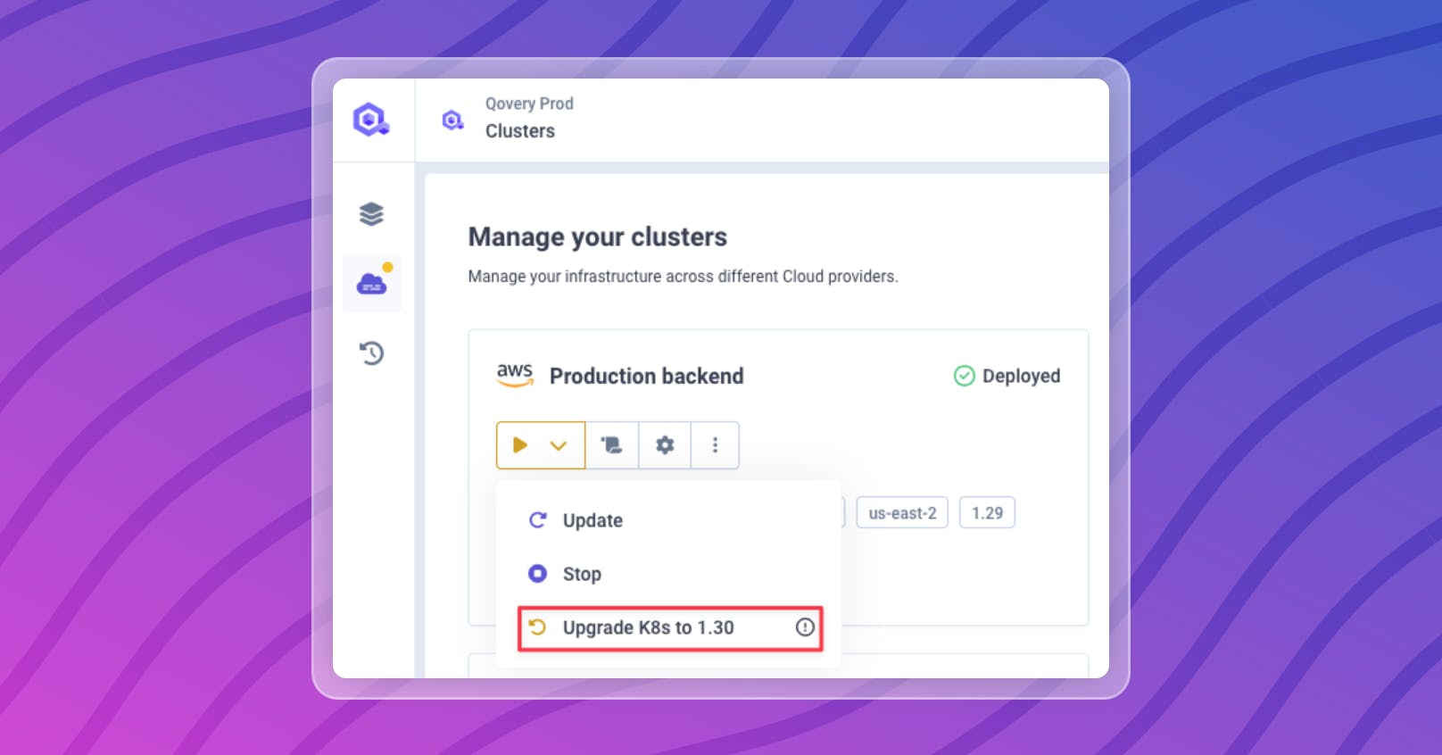Open the cluster logs scroll icon

click(612, 445)
